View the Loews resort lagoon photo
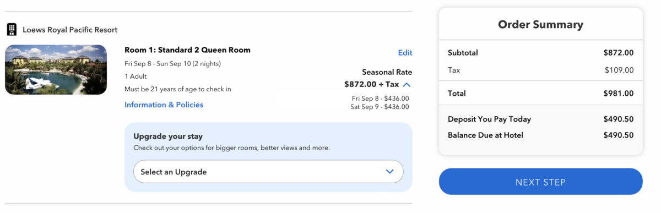The width and height of the screenshot is (661, 213). click(56, 70)
